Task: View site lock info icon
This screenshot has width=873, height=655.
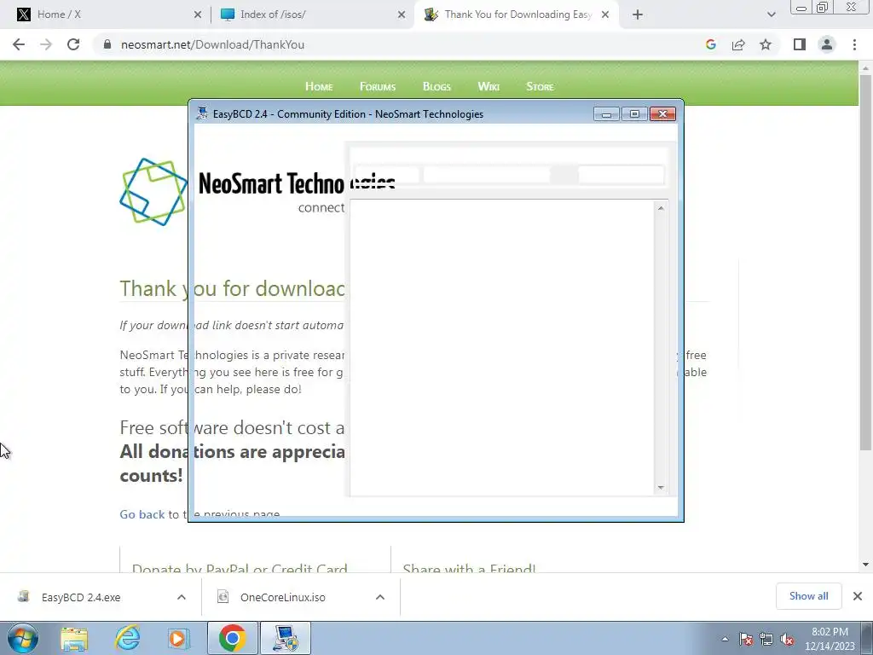Action: coord(107,44)
